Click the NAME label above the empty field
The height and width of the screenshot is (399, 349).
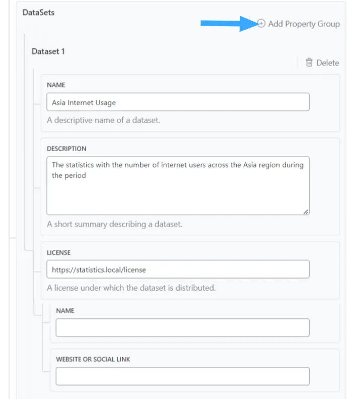[x=65, y=311]
